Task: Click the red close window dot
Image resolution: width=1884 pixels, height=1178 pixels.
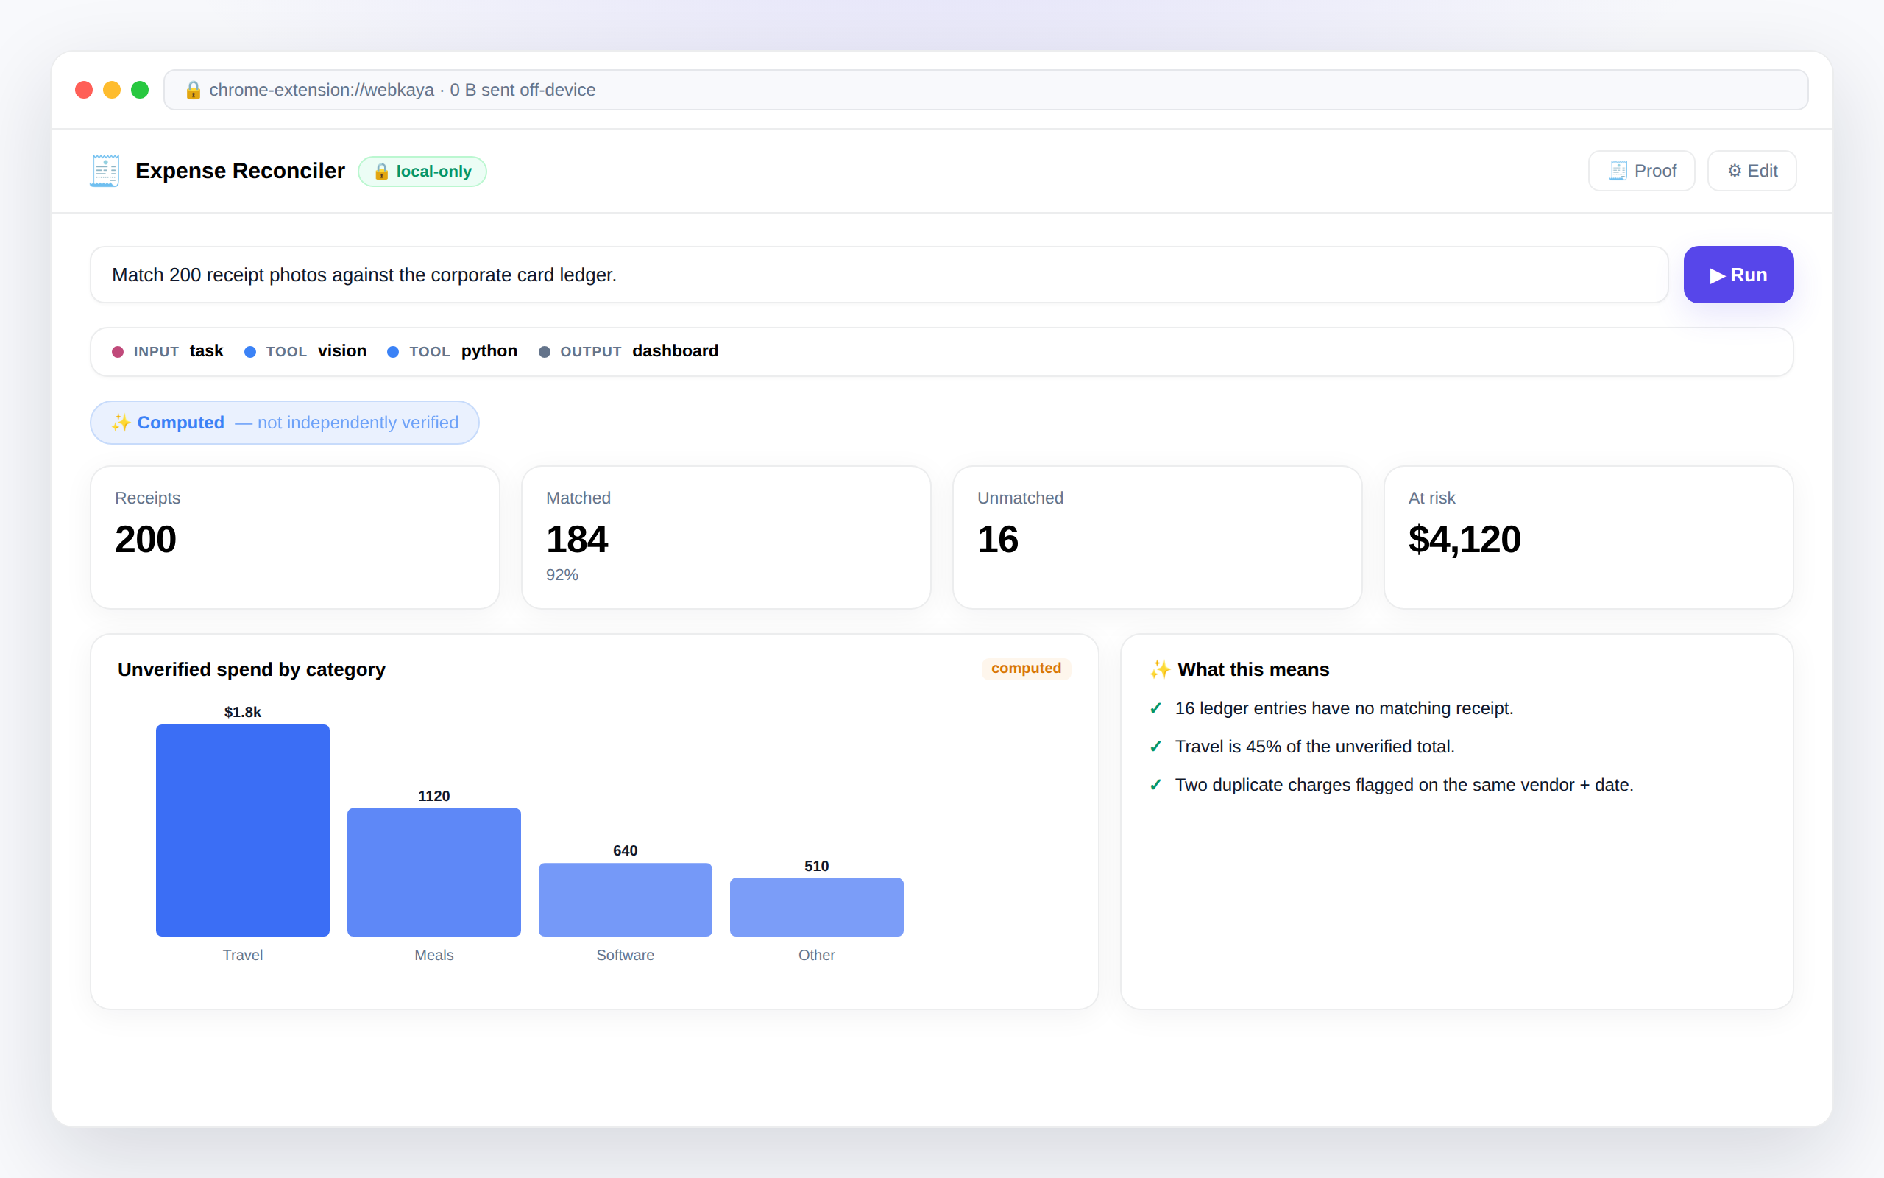Action: [84, 91]
